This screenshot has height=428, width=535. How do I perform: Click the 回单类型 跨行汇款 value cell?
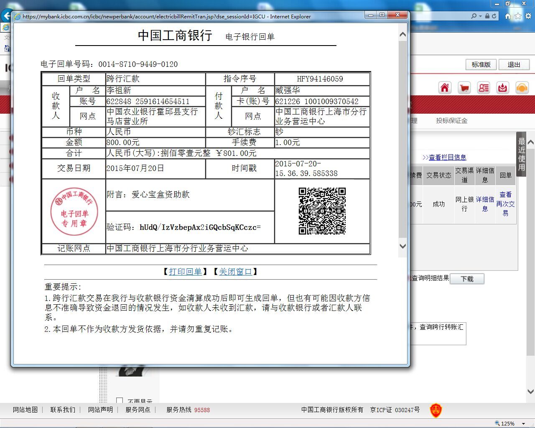point(155,79)
